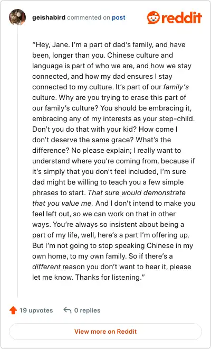Collapse the comment using the vertical thread line

point(17,162)
